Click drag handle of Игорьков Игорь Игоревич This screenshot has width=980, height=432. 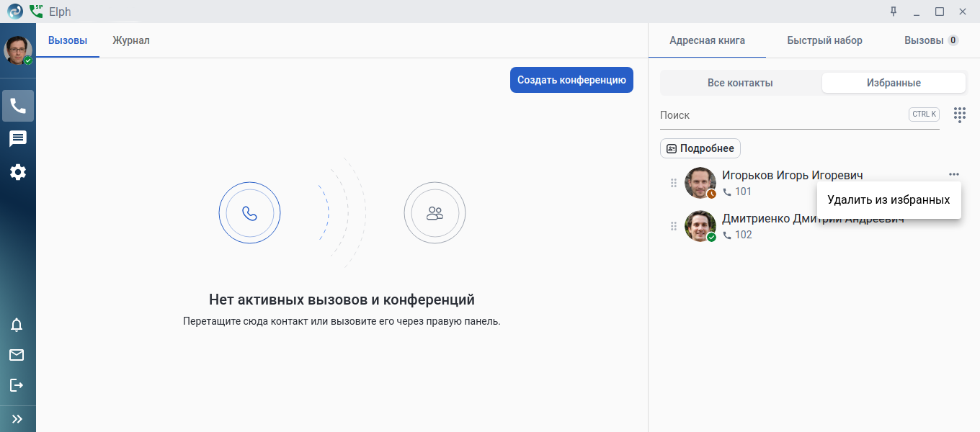tap(674, 183)
